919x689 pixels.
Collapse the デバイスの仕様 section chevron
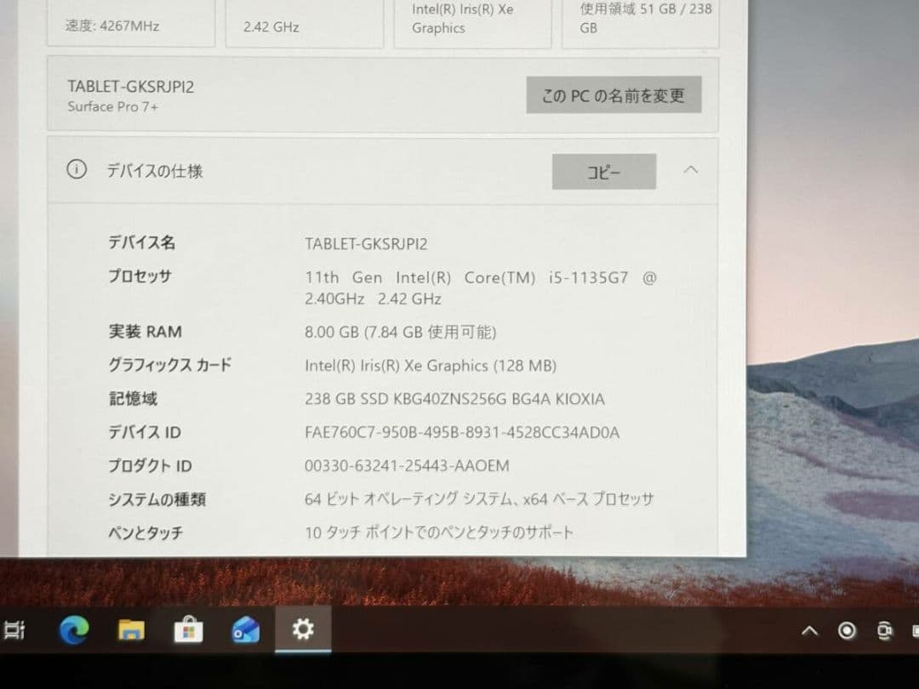(x=690, y=170)
